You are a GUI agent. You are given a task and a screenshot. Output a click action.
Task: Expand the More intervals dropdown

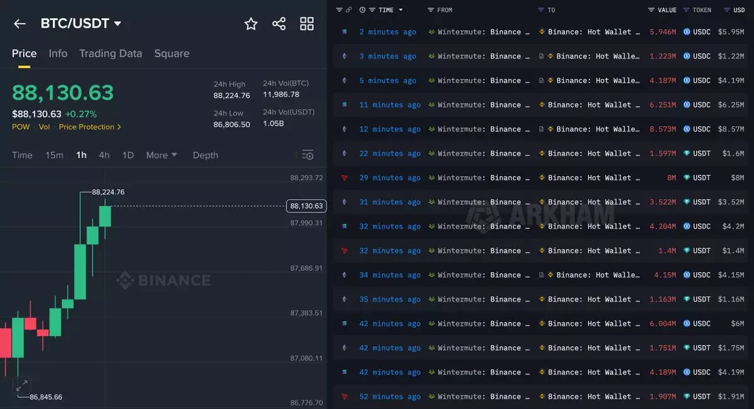pyautogui.click(x=161, y=155)
